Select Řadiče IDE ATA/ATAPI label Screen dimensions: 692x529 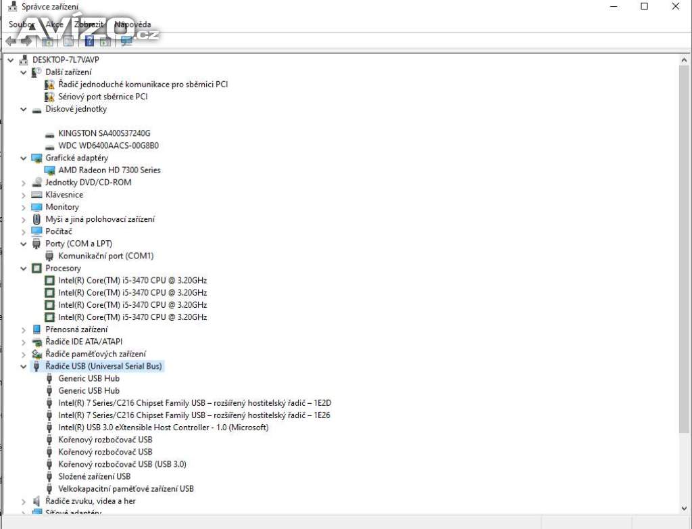click(84, 342)
